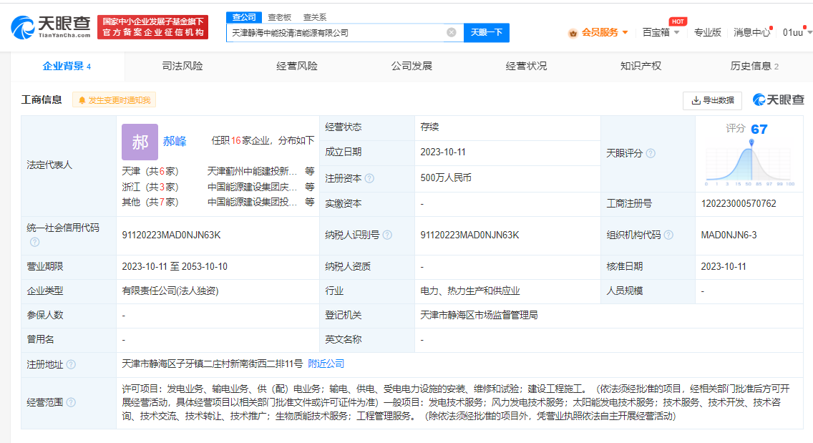Image resolution: width=813 pixels, height=443 pixels.
Task: Open the 知识产权 tab
Action: (641, 67)
